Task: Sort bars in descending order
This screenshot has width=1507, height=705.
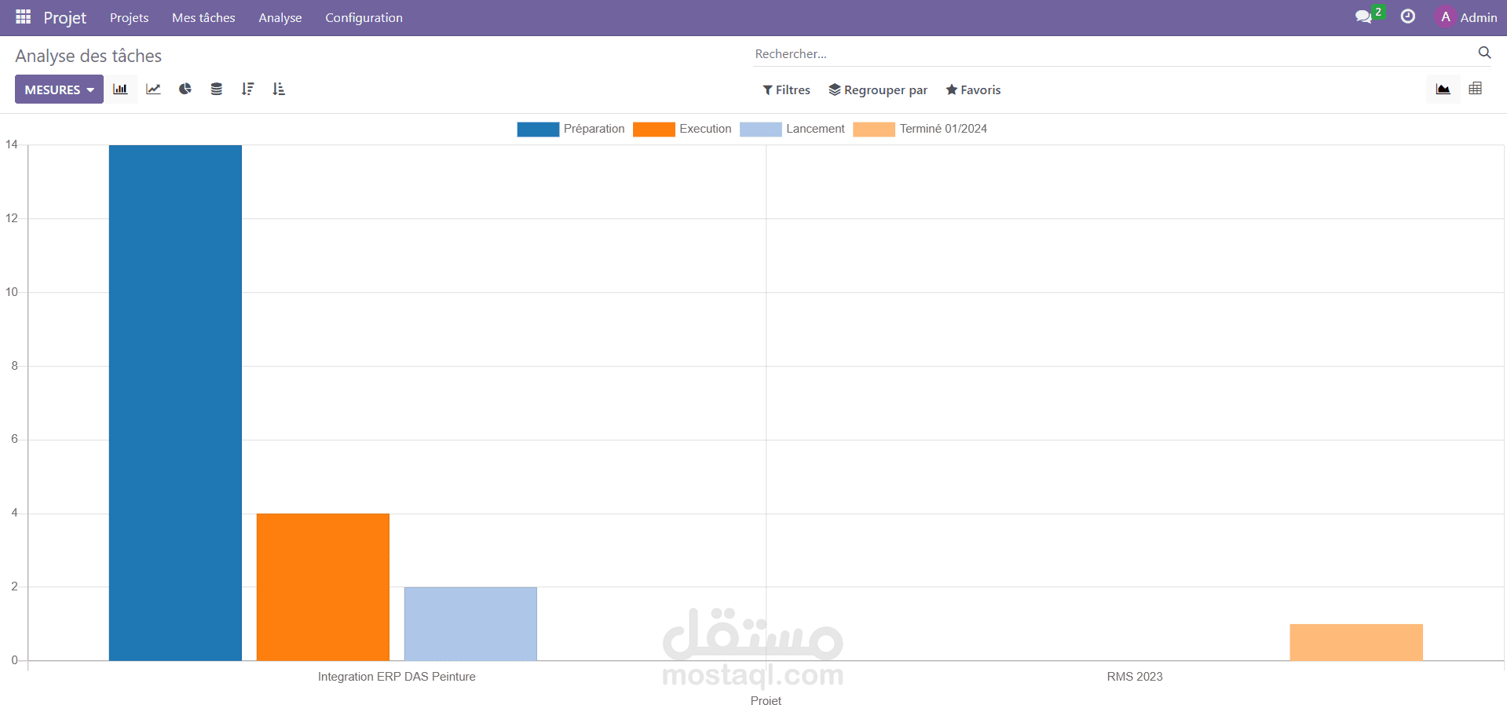Action: 248,89
